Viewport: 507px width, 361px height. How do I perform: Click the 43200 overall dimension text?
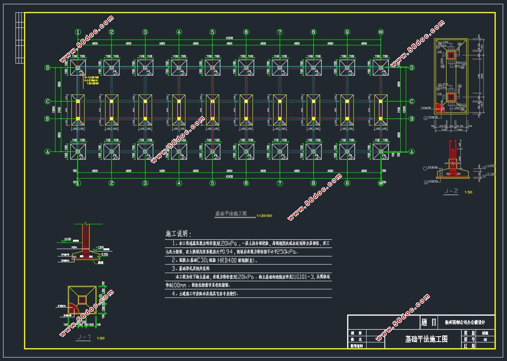(x=229, y=38)
